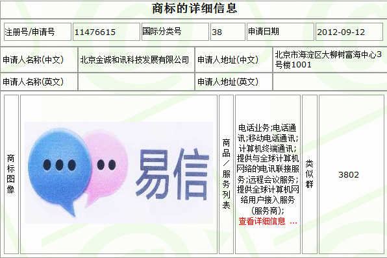Image resolution: width=387 pixels, height=258 pixels.
Task: Click the 申请日期 label cell
Action: tap(281, 32)
